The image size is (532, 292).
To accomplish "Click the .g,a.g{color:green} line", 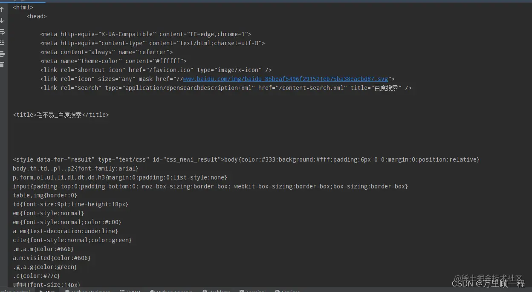I will [x=45, y=267].
